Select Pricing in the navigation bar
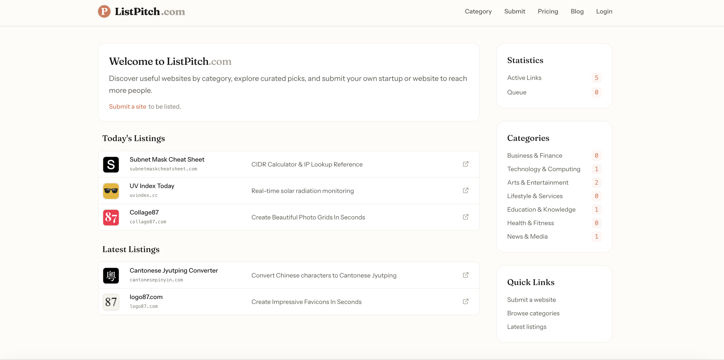The image size is (724, 360). (x=548, y=11)
